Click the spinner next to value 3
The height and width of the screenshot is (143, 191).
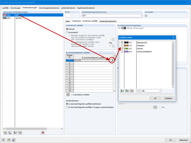tap(113, 39)
